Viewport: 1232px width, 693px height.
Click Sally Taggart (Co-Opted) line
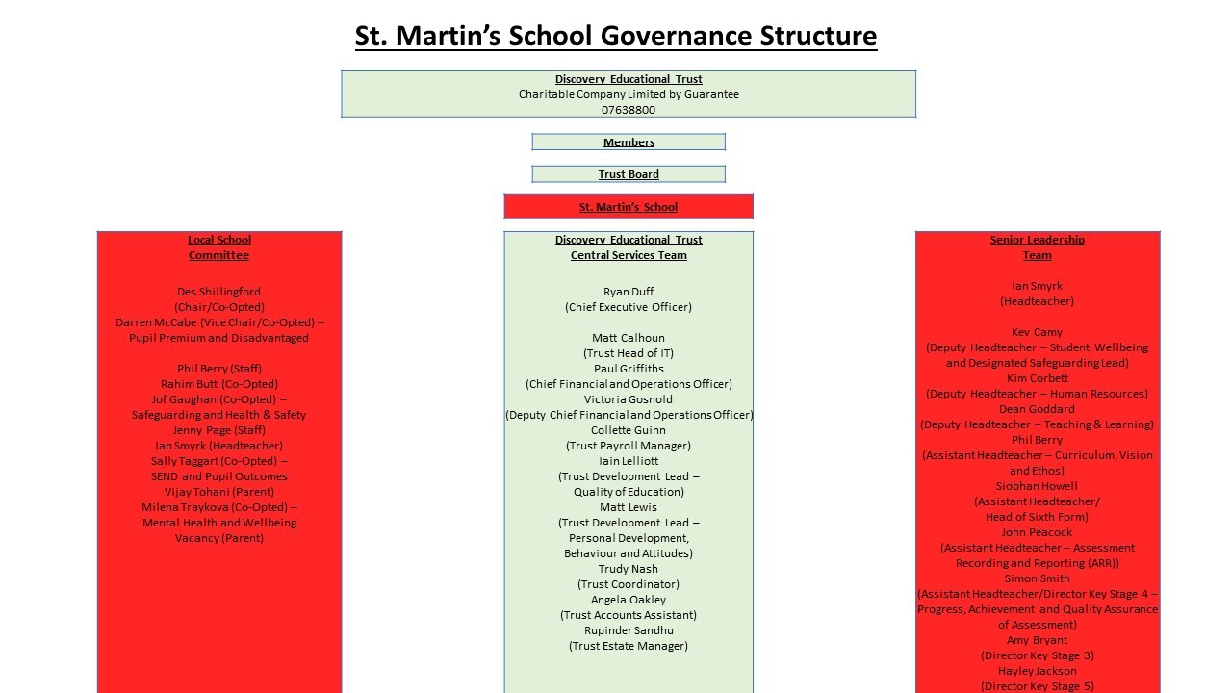[x=219, y=461]
